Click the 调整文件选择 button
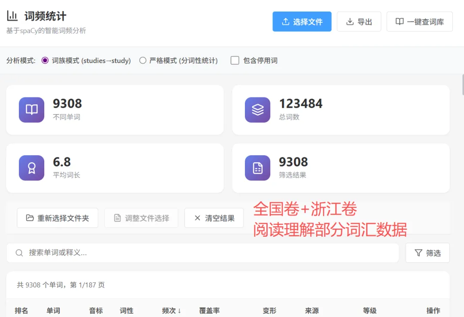 click(141, 218)
